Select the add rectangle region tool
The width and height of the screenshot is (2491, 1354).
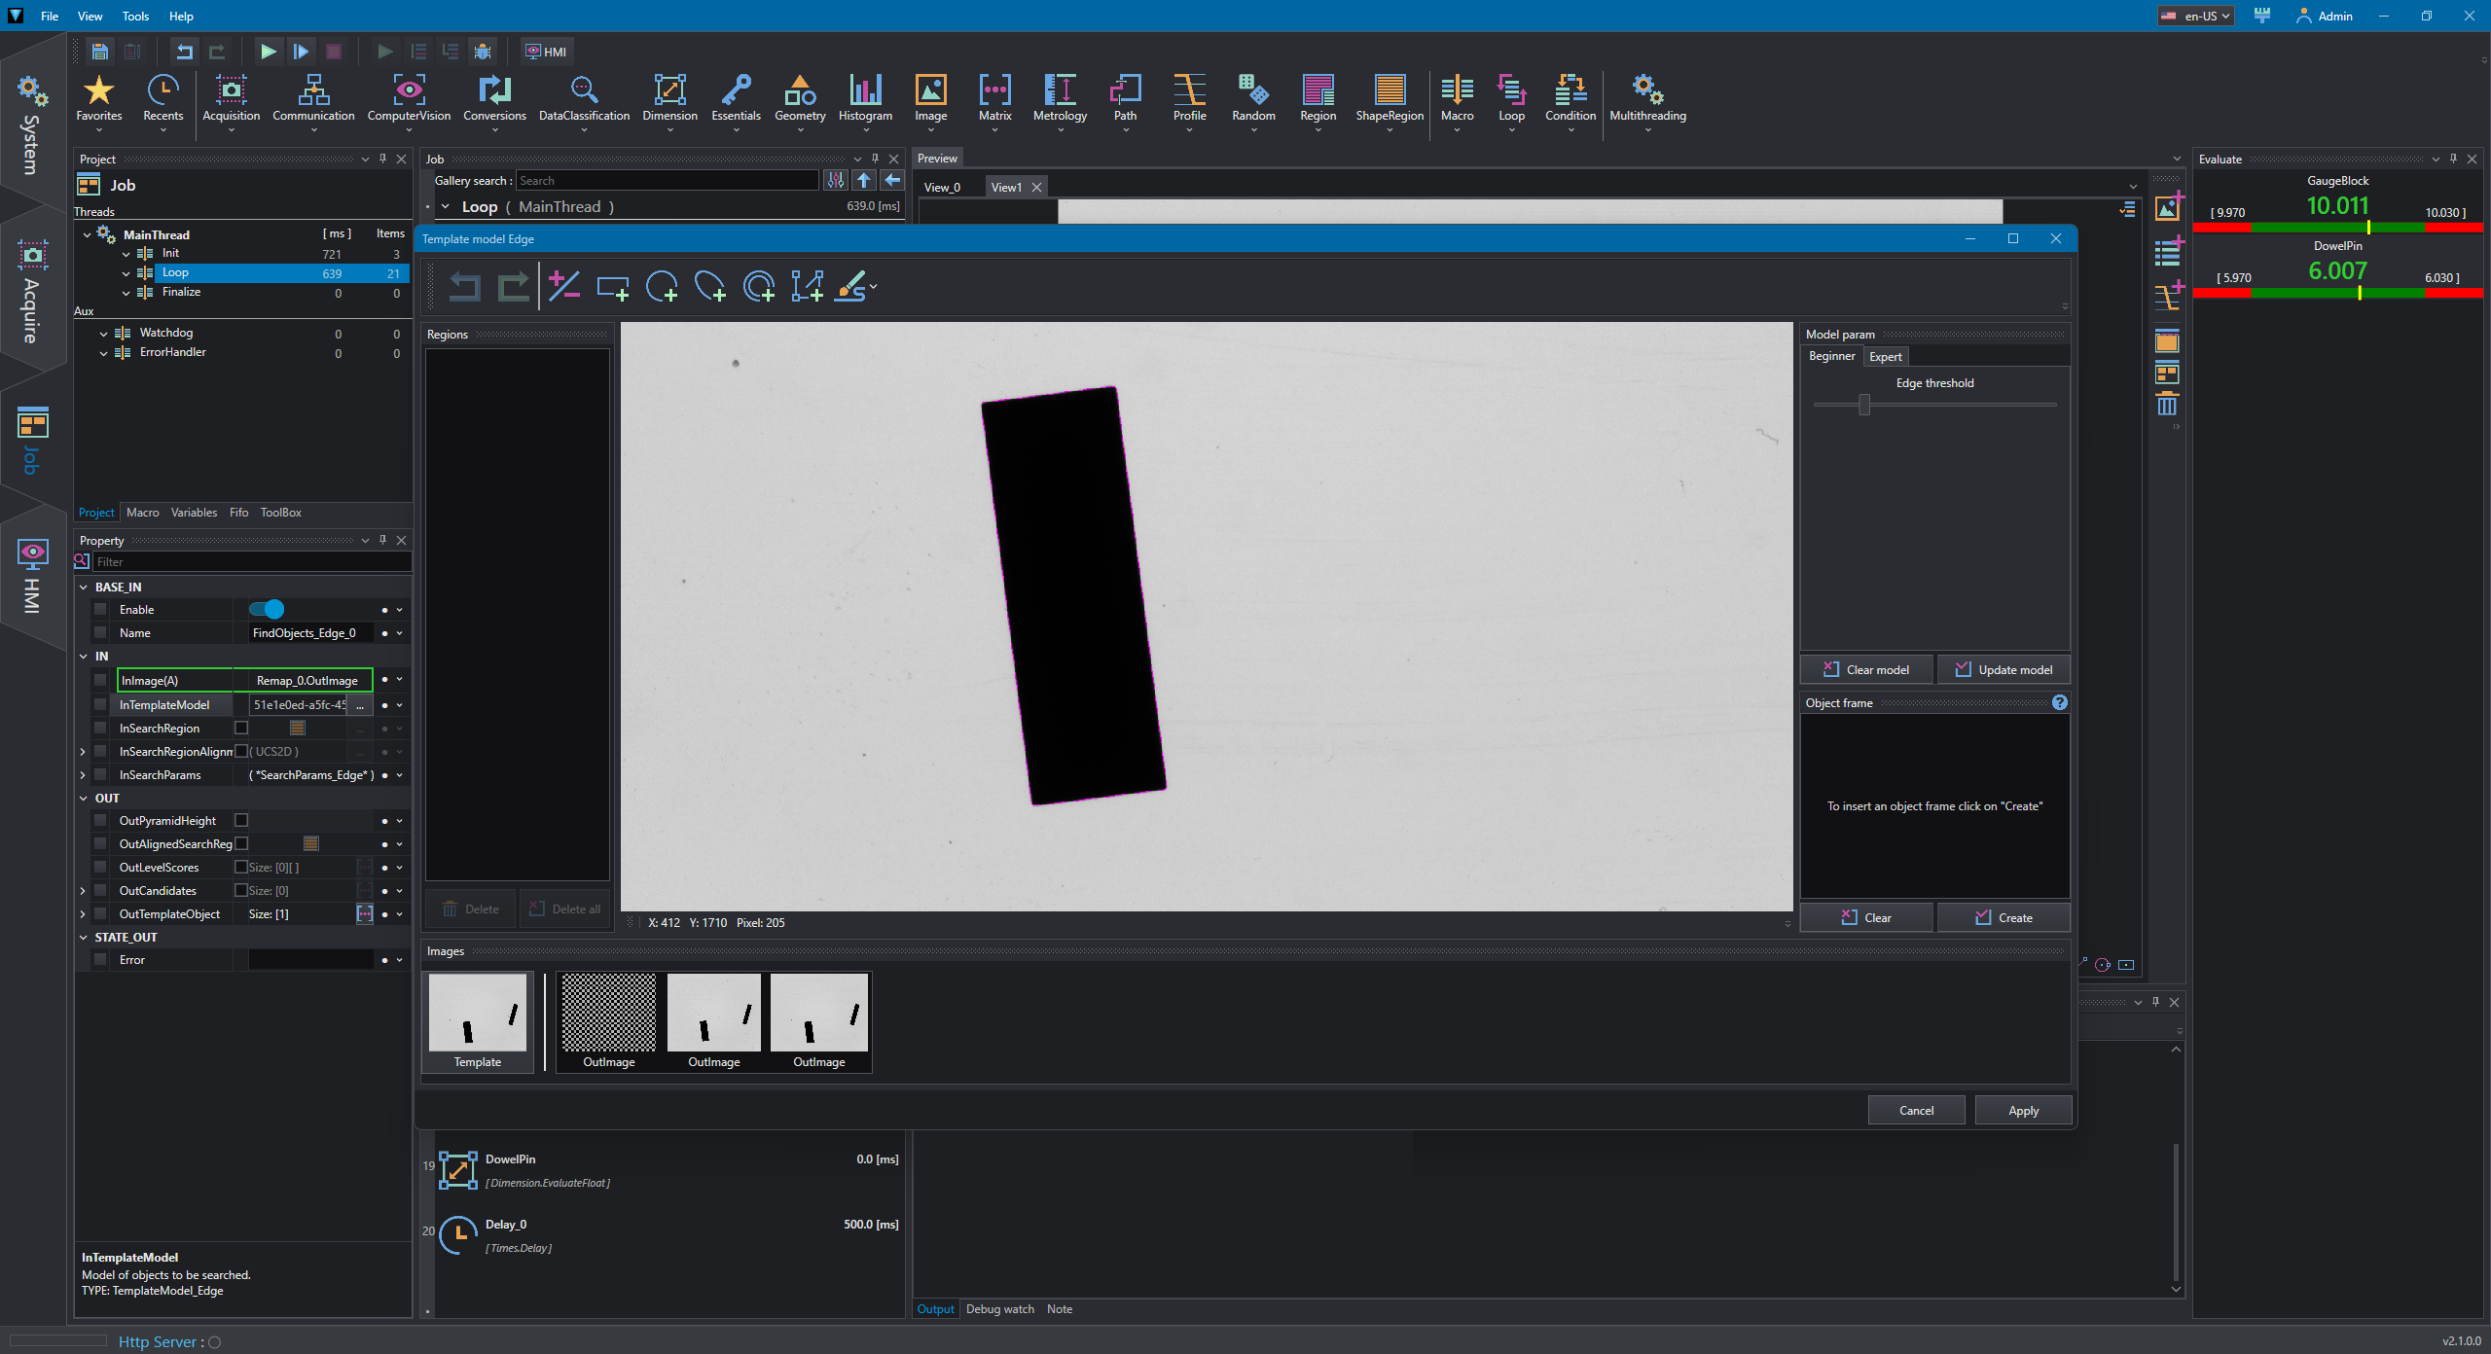613,286
